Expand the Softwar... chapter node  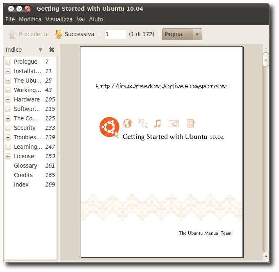click(x=8, y=109)
